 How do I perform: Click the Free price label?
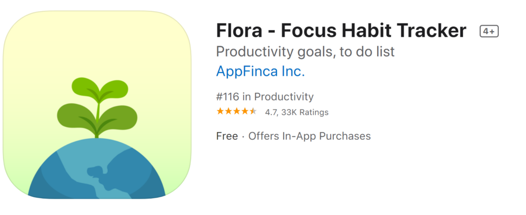[x=227, y=136]
